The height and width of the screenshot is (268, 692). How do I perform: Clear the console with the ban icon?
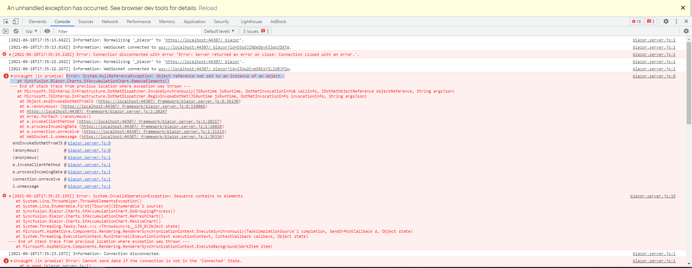pyautogui.click(x=16, y=31)
